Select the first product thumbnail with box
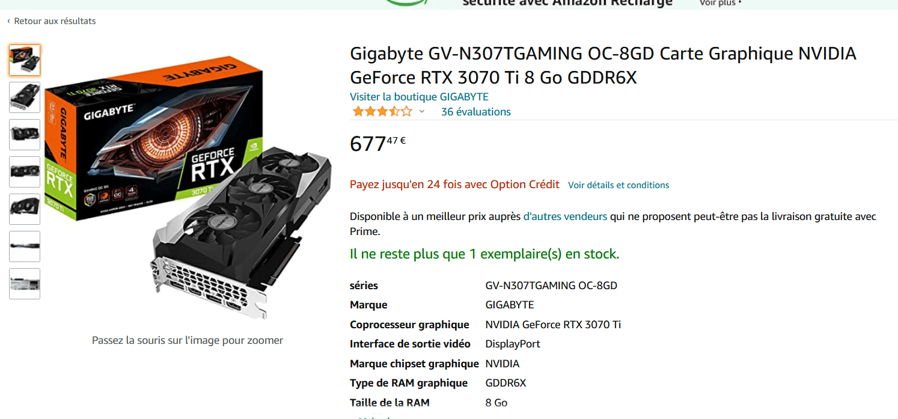This screenshot has width=898, height=419. pos(25,60)
